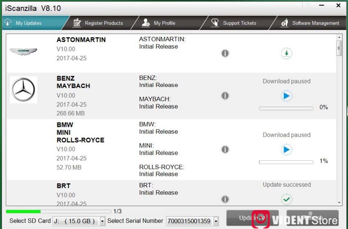Click the list scroll up arrow
348x229 pixels.
click(339, 37)
